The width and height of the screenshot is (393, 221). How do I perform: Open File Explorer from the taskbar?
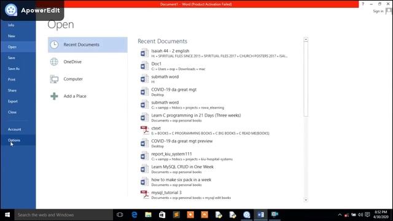coord(148,215)
